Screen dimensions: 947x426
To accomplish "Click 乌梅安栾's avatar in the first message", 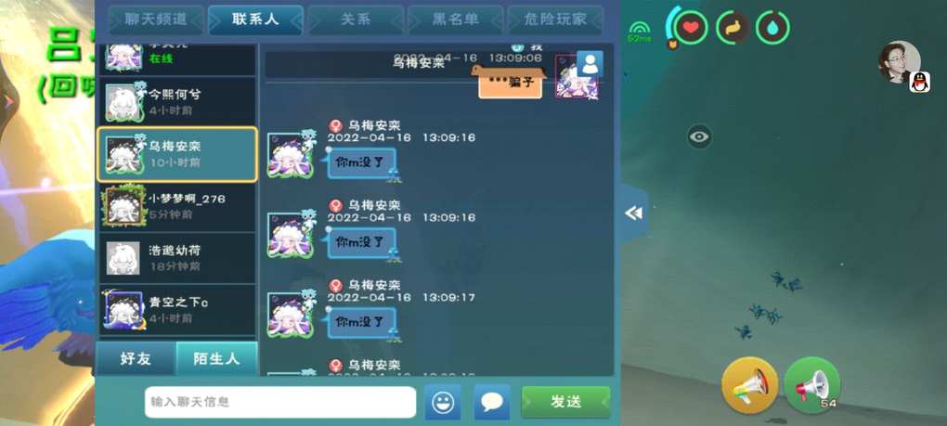I will point(291,155).
